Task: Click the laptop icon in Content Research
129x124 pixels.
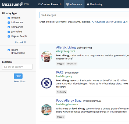Action: click(x=39, y=4)
